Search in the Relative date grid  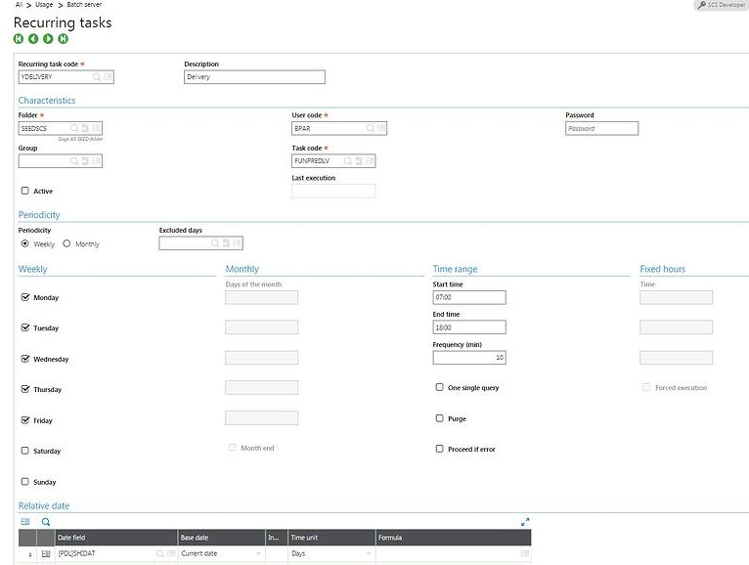click(46, 522)
